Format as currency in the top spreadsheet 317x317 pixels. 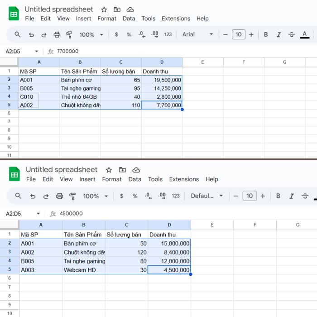tap(116, 34)
